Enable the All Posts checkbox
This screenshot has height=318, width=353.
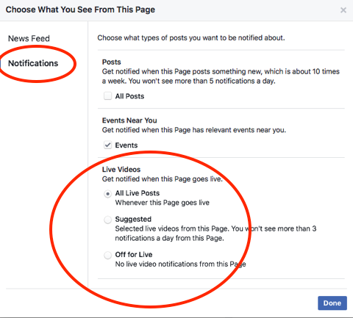(107, 96)
